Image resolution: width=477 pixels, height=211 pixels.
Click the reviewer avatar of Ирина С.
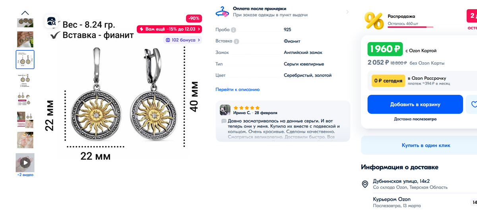(x=225, y=110)
